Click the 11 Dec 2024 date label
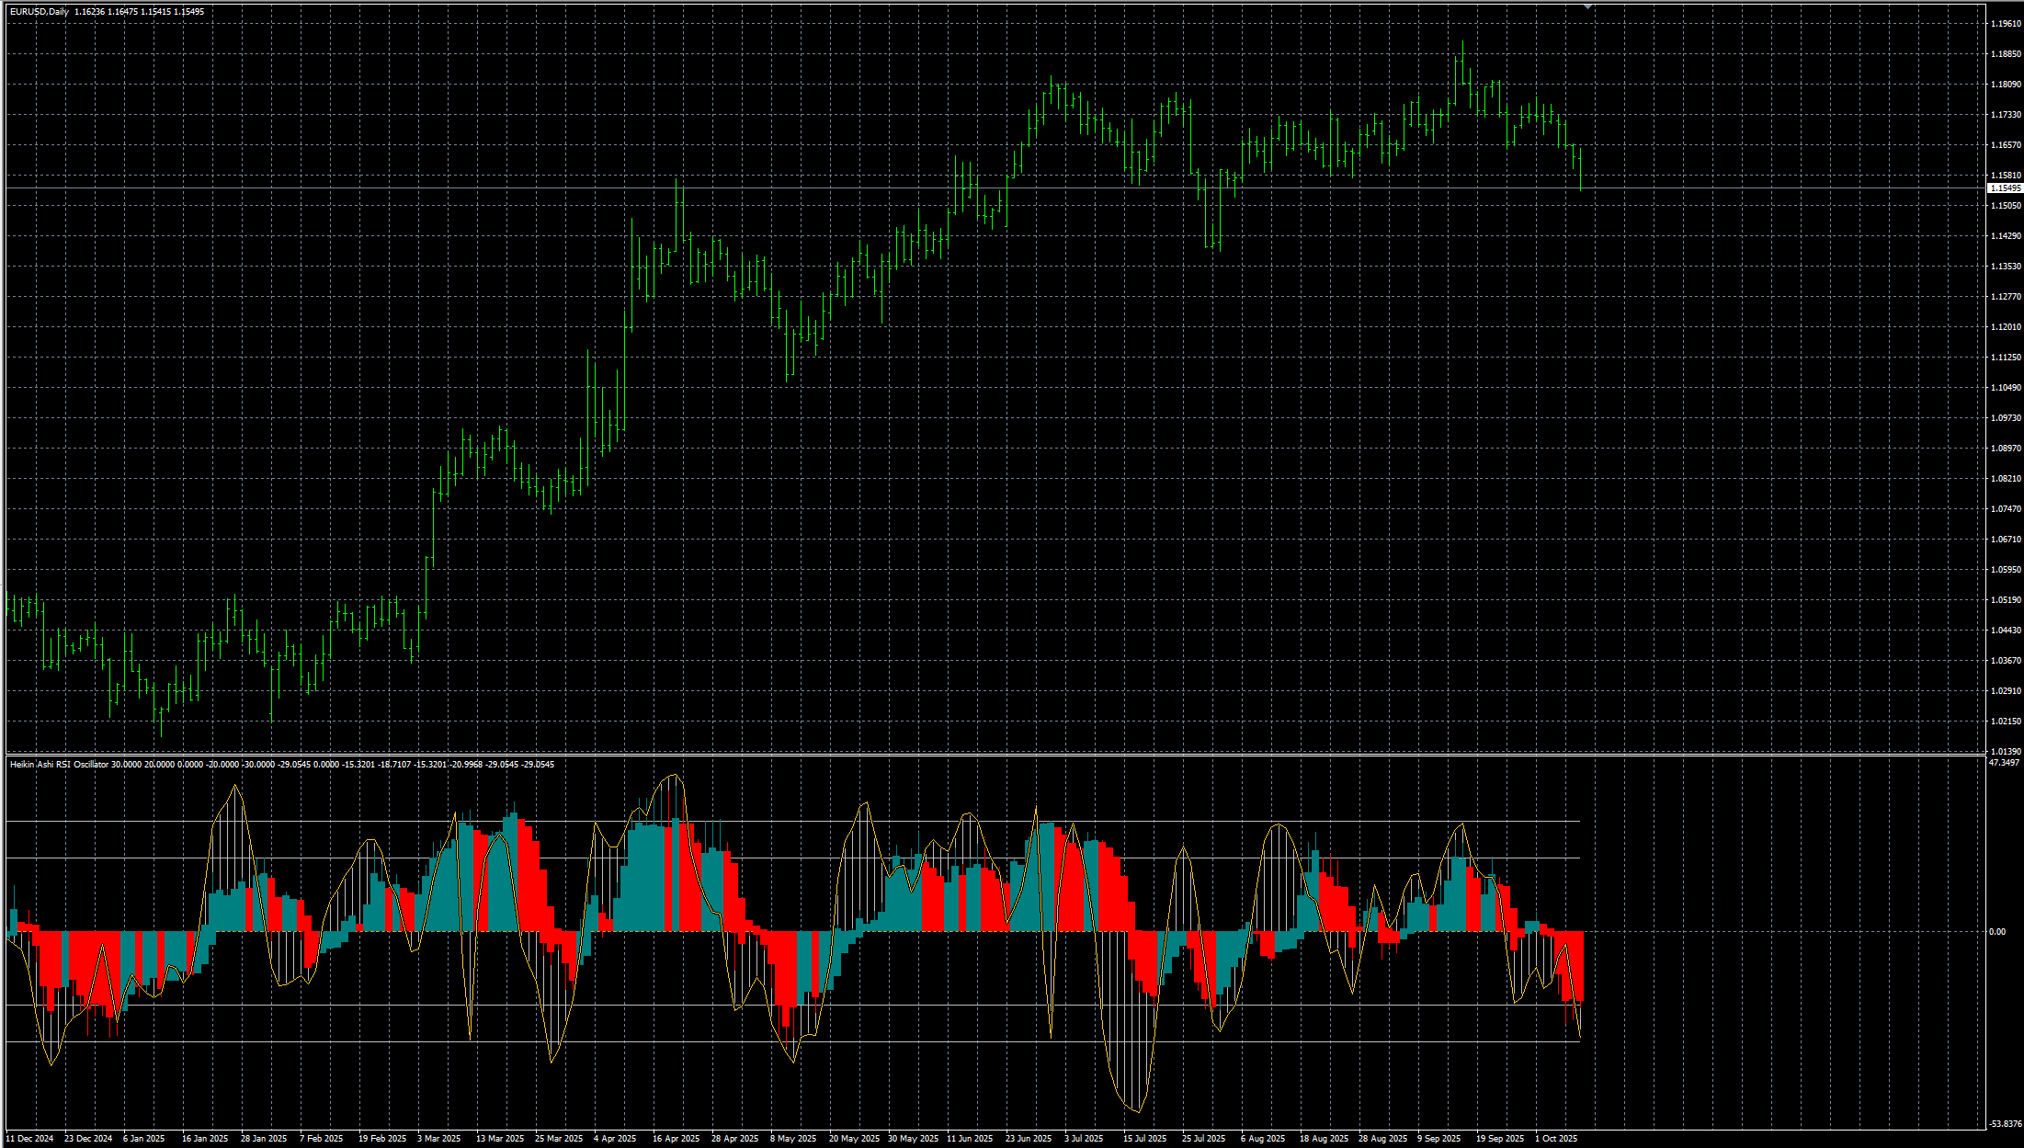The width and height of the screenshot is (2024, 1148). click(x=29, y=1139)
